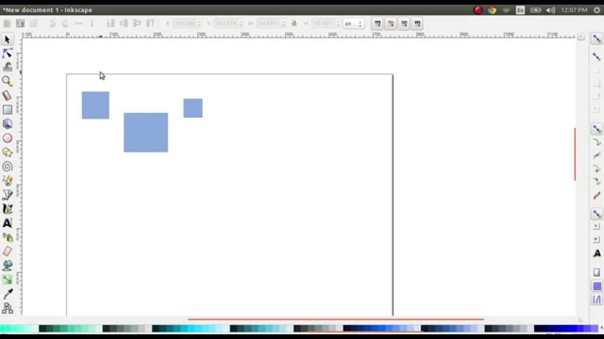Toggle snap to path intersections

pyautogui.click(x=597, y=155)
